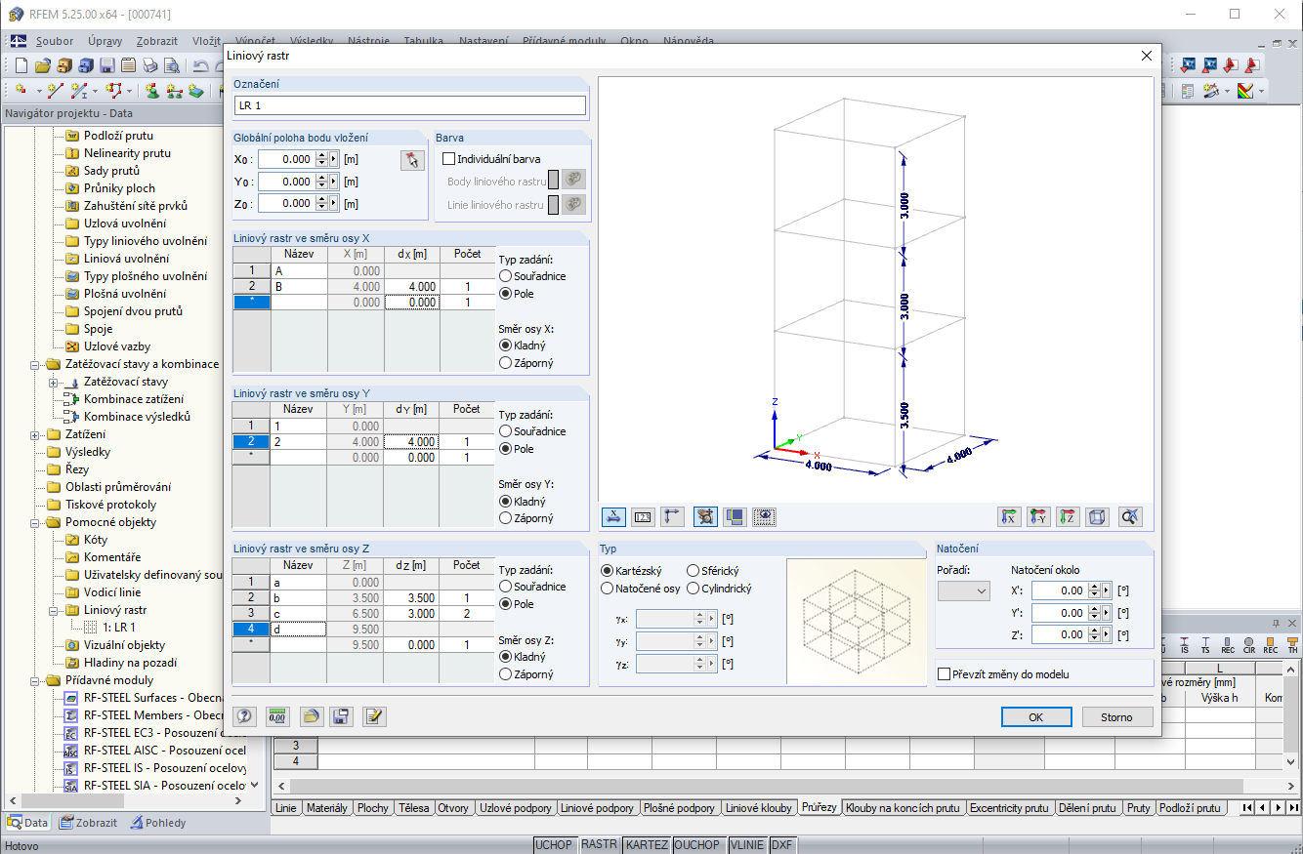Switch preview to isometric view
Image resolution: width=1303 pixels, height=854 pixels.
click(1098, 516)
